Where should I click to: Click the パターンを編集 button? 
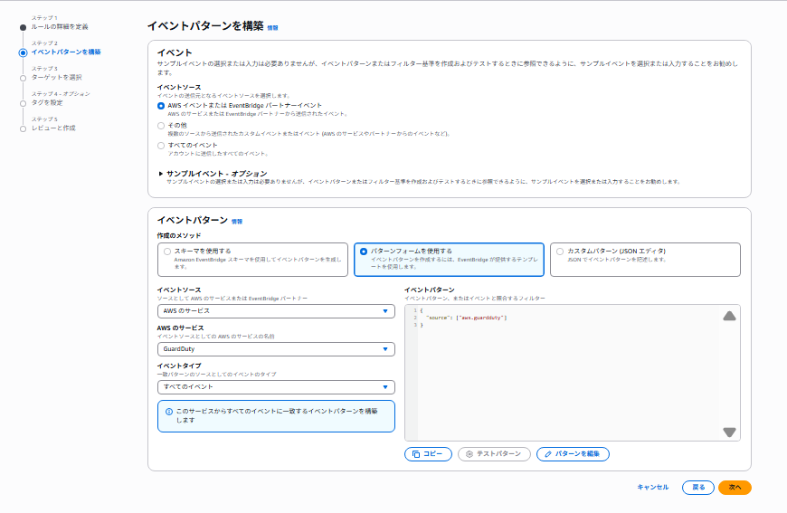point(573,454)
